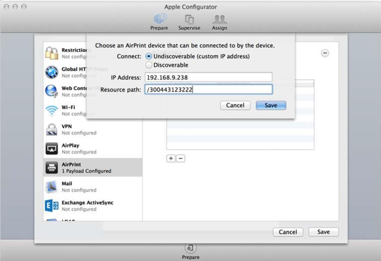Open the Supervise toolbar section

point(189,22)
